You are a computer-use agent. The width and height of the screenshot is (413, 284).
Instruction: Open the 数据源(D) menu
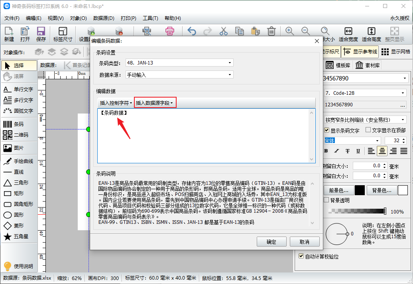[x=104, y=18]
